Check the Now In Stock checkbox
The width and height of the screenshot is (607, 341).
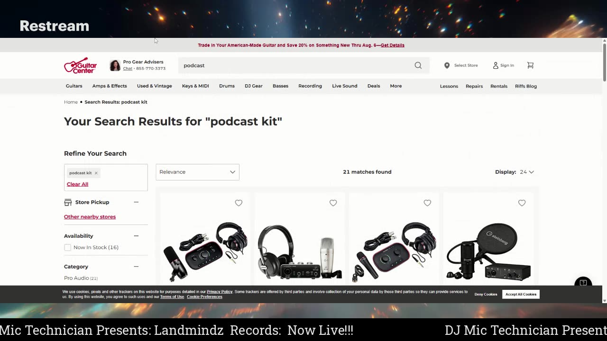[67, 247]
